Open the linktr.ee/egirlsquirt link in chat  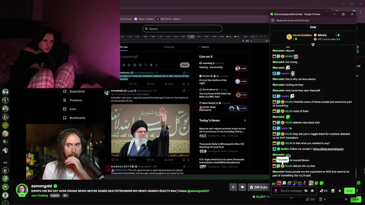[328, 149]
